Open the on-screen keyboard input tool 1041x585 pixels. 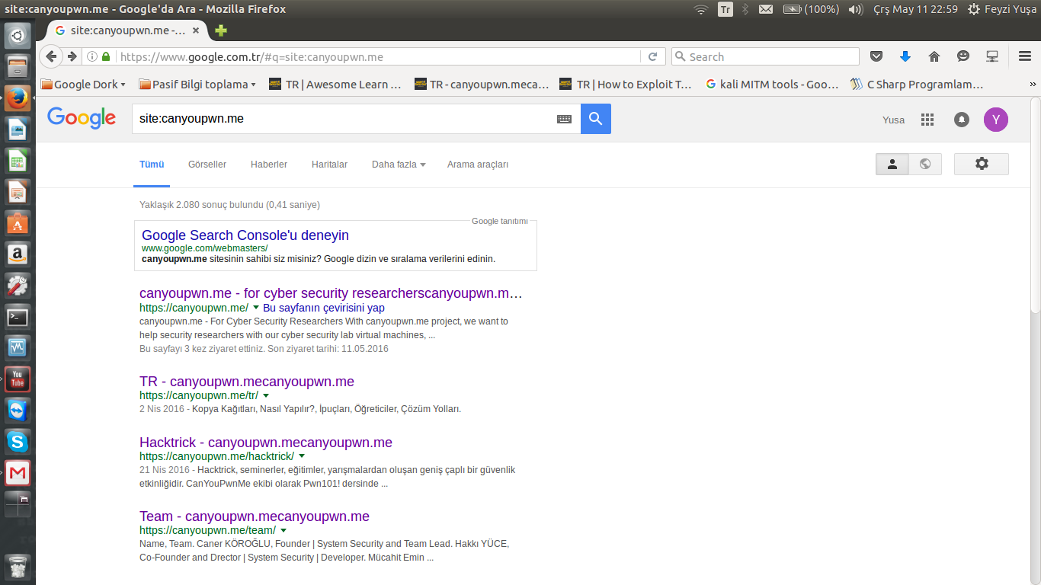click(x=564, y=119)
